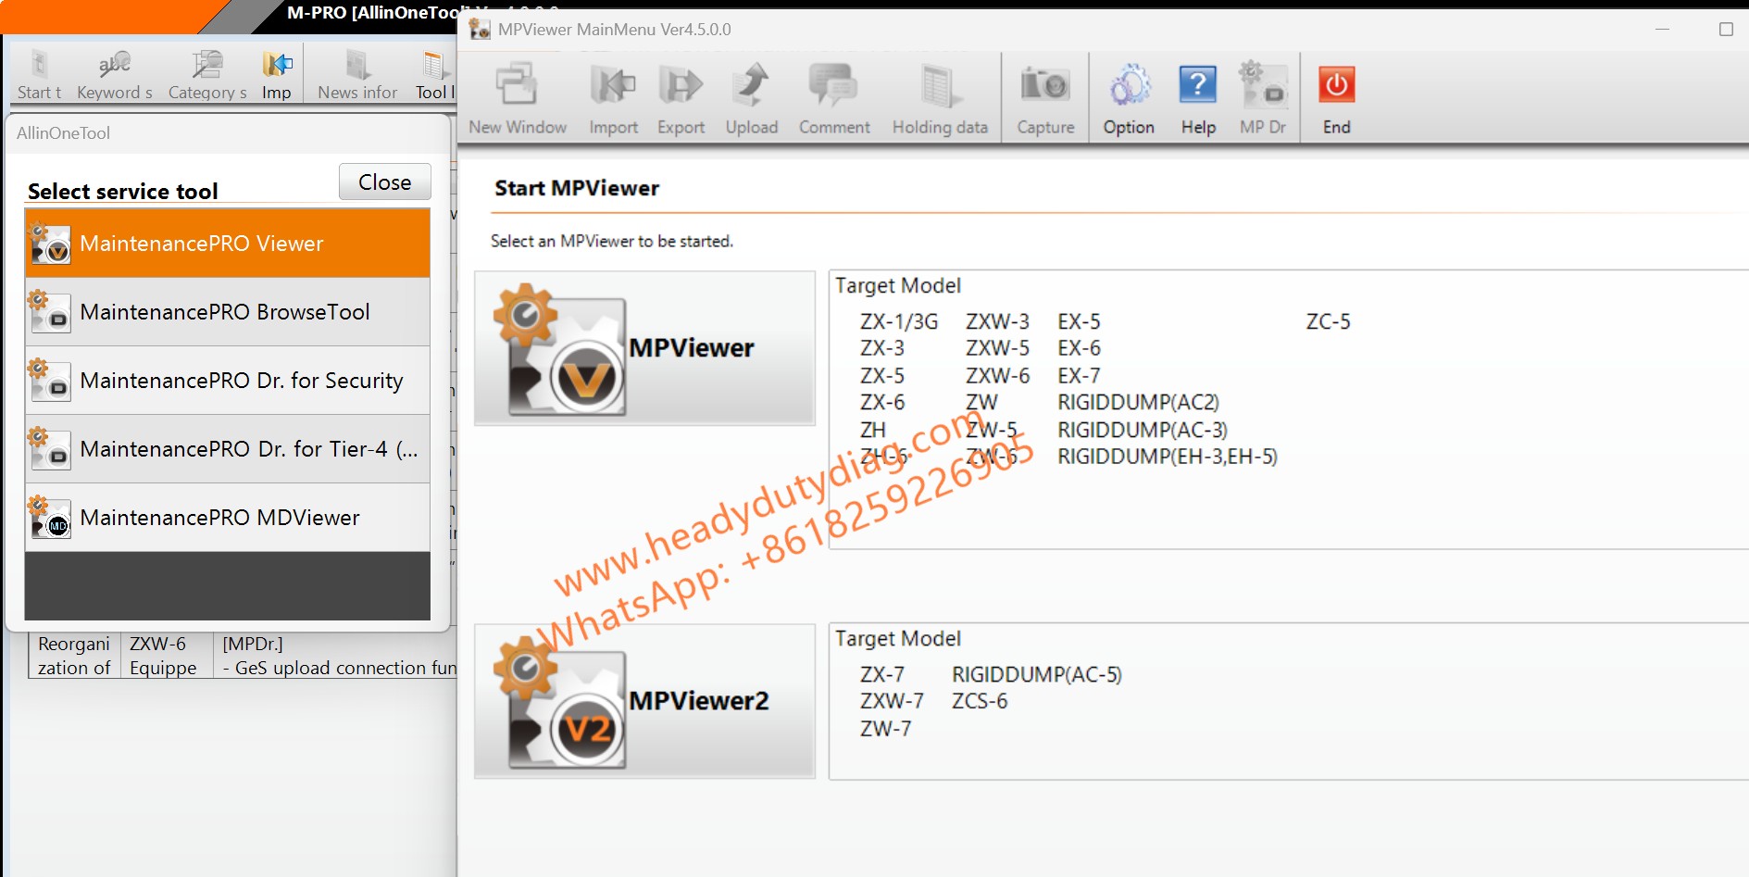Click the Upload toolbar icon

point(751,99)
